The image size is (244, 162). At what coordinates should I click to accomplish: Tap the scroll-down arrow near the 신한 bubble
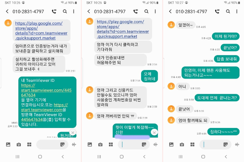[x=154, y=132]
